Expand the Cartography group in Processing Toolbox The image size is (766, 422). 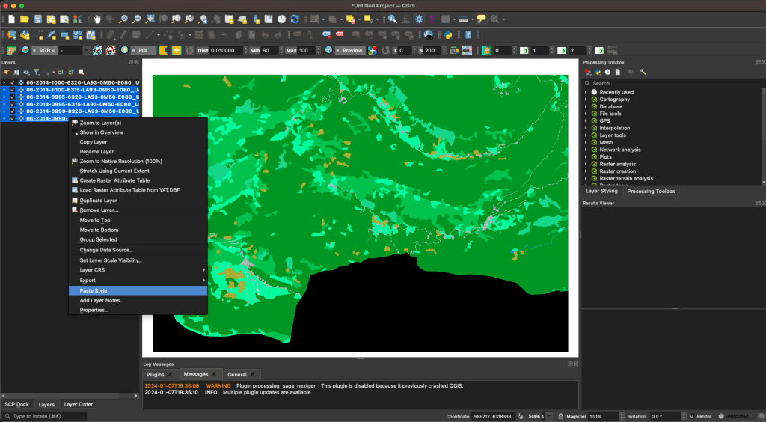pyautogui.click(x=586, y=100)
